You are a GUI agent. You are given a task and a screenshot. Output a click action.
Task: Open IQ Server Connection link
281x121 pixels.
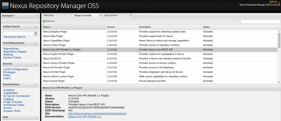(x=17, y=96)
